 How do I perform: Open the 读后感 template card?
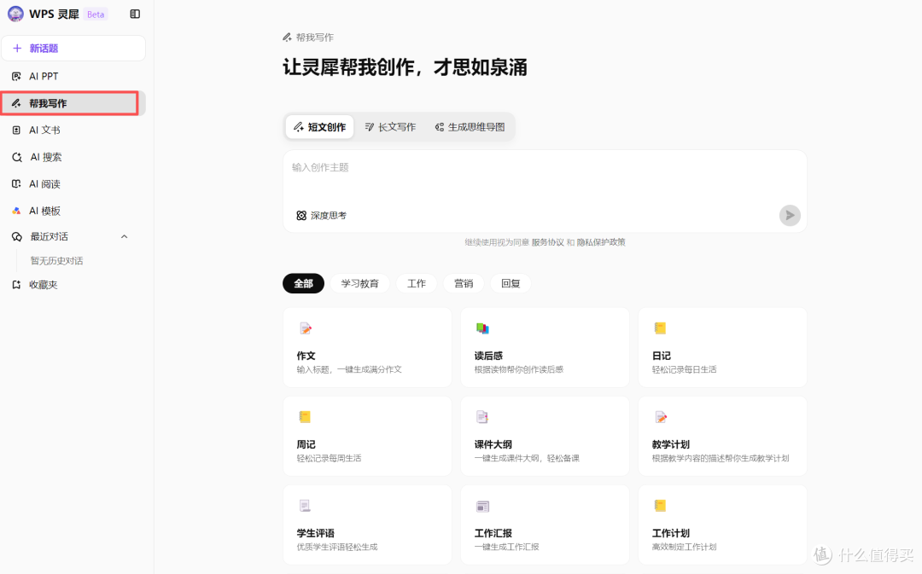tap(545, 347)
